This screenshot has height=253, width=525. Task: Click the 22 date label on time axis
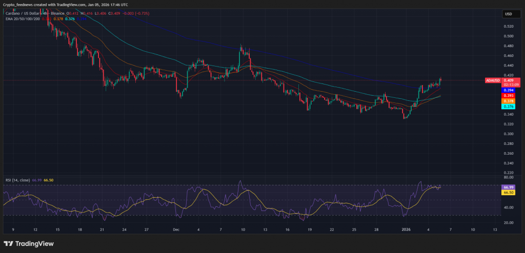click(x=332, y=229)
